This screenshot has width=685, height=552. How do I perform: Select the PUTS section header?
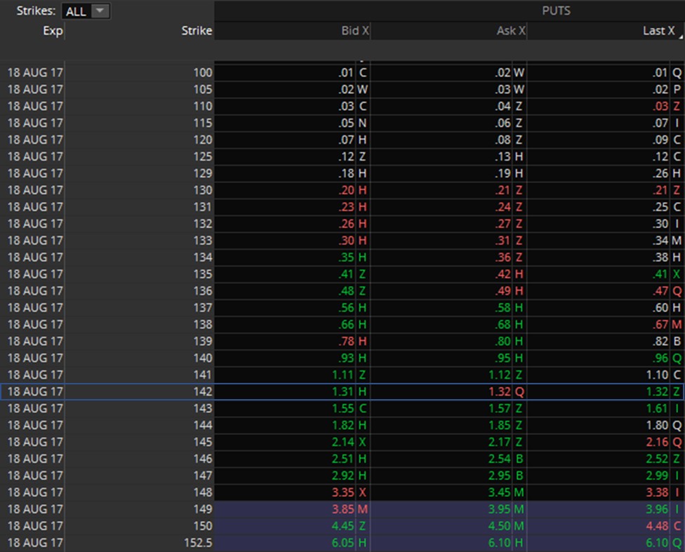555,11
